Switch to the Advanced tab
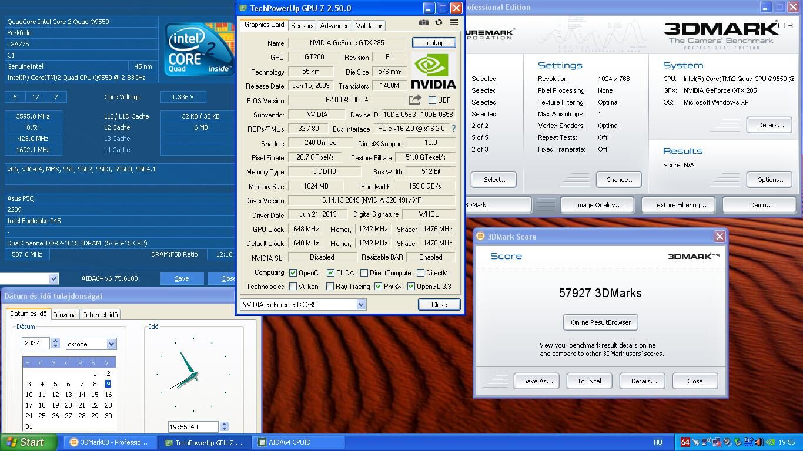 334,25
